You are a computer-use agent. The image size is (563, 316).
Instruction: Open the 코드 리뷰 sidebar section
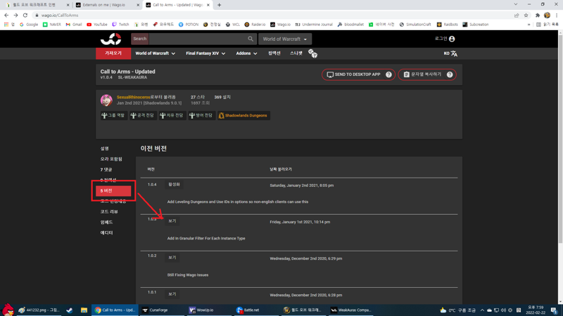tap(109, 212)
